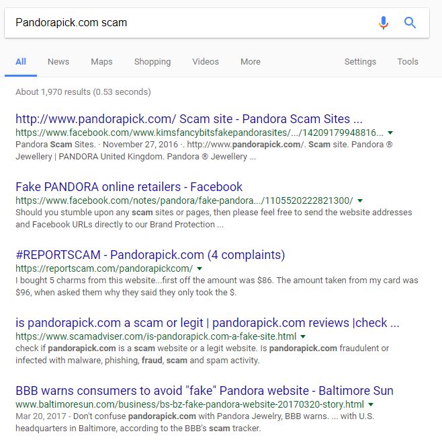Open the Baltimore Sun BBB warning article
The width and height of the screenshot is (442, 444).
[204, 391]
